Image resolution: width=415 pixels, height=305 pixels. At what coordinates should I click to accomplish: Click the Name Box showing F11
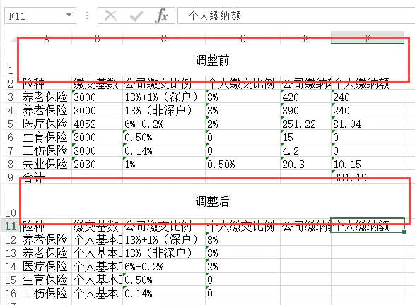click(40, 16)
